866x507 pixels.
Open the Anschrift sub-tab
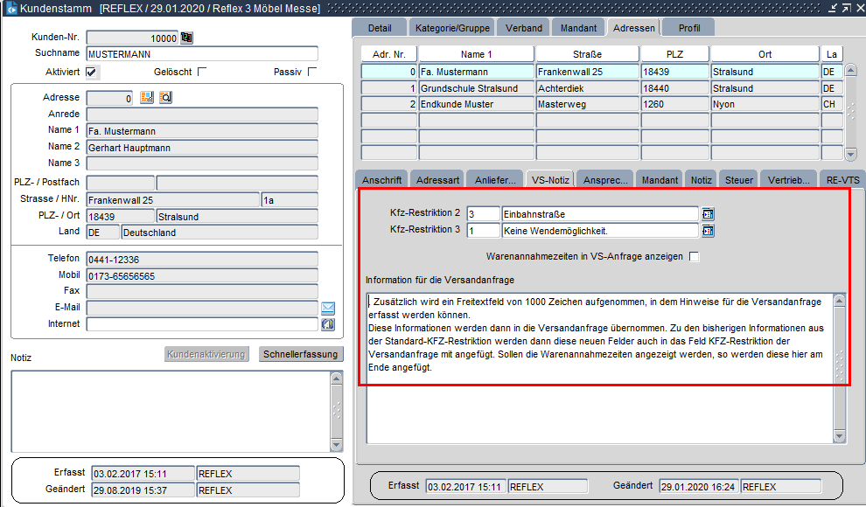[381, 180]
